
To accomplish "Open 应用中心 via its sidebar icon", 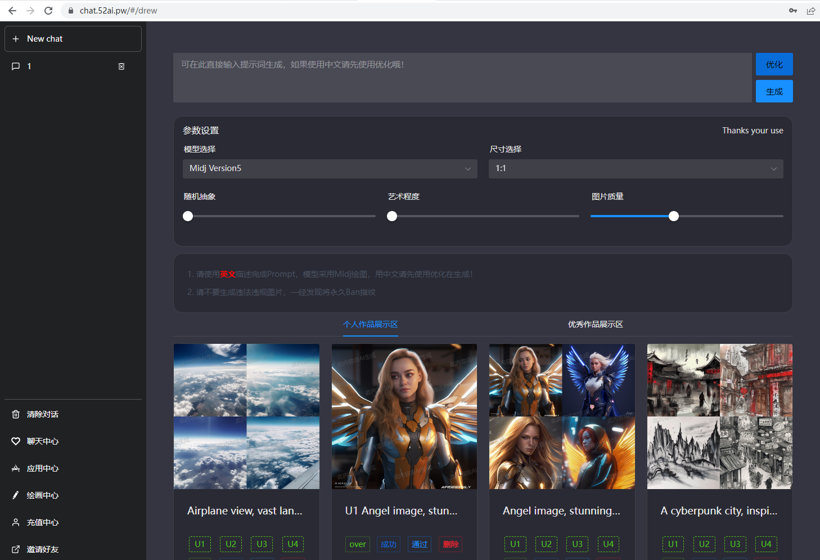I will coord(16,468).
